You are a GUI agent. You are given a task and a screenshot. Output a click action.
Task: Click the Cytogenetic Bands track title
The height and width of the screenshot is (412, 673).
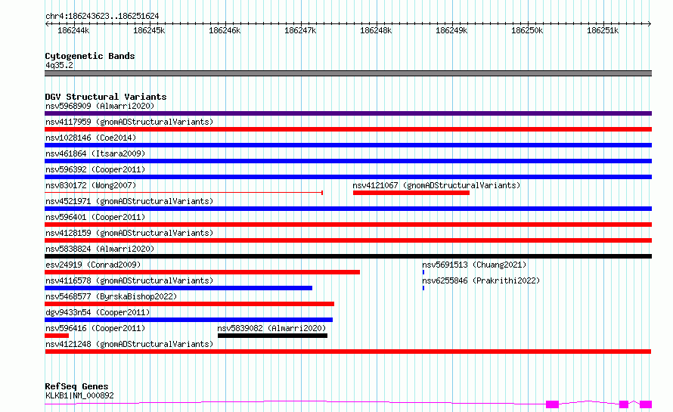point(90,56)
